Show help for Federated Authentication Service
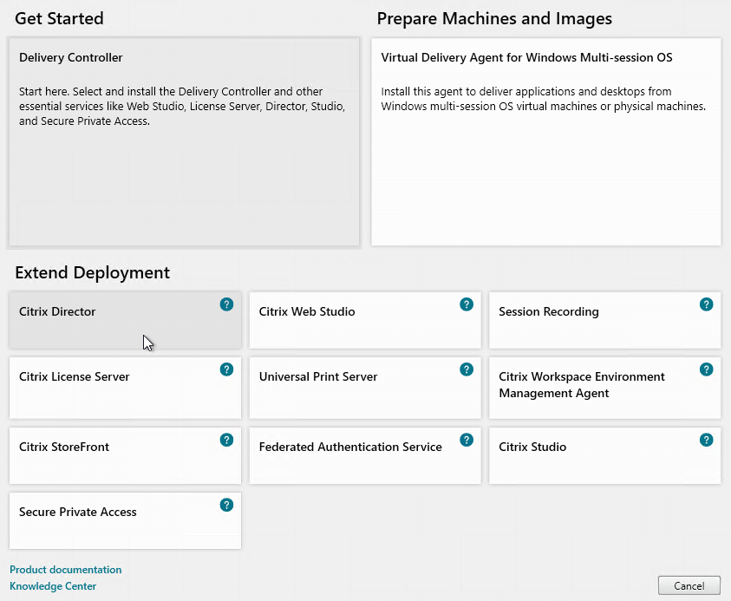Image resolution: width=731 pixels, height=601 pixels. point(467,440)
